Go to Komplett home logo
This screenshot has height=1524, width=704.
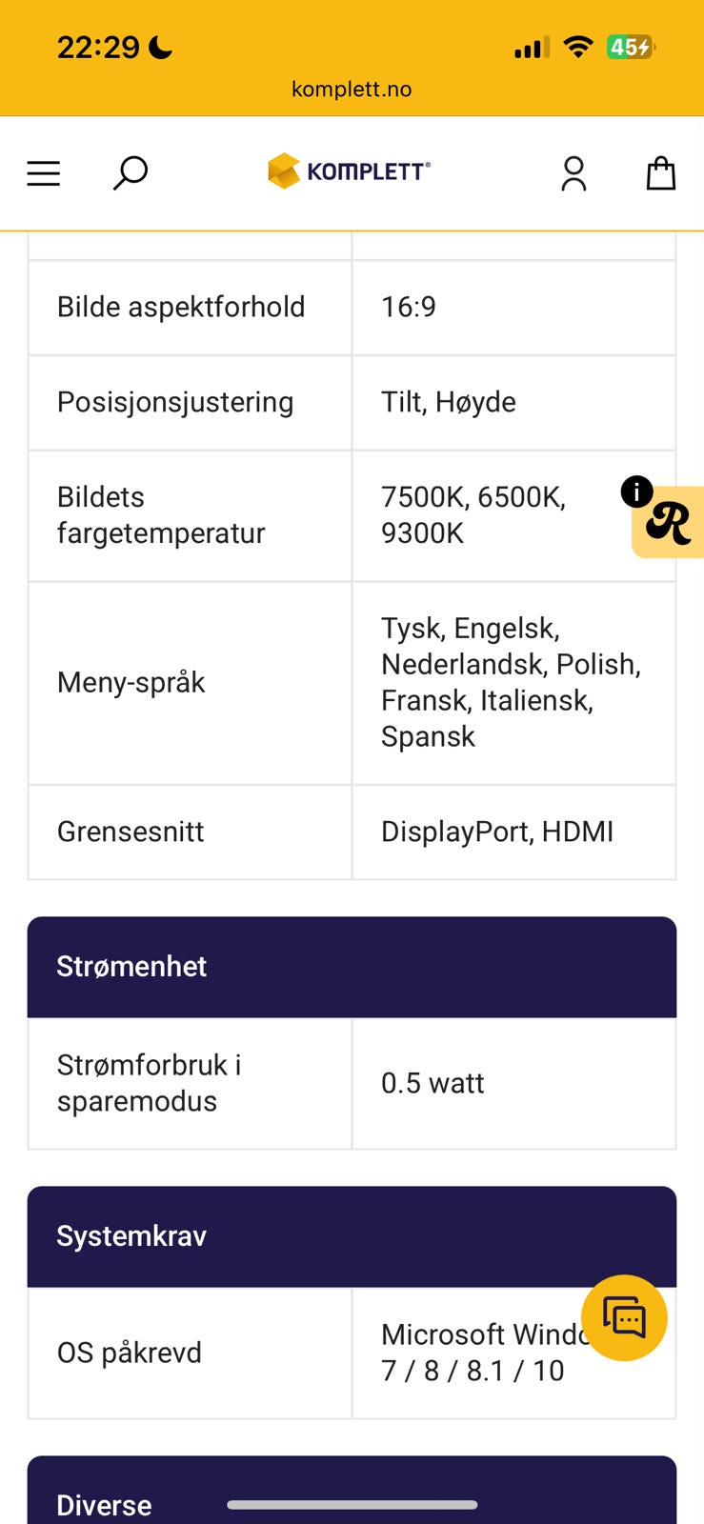tap(350, 171)
